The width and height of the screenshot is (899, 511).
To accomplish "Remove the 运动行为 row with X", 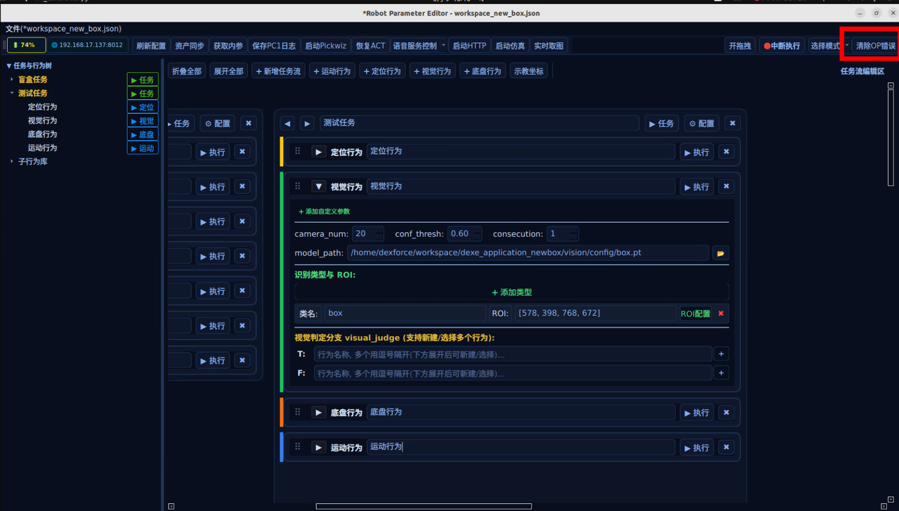I will click(726, 447).
